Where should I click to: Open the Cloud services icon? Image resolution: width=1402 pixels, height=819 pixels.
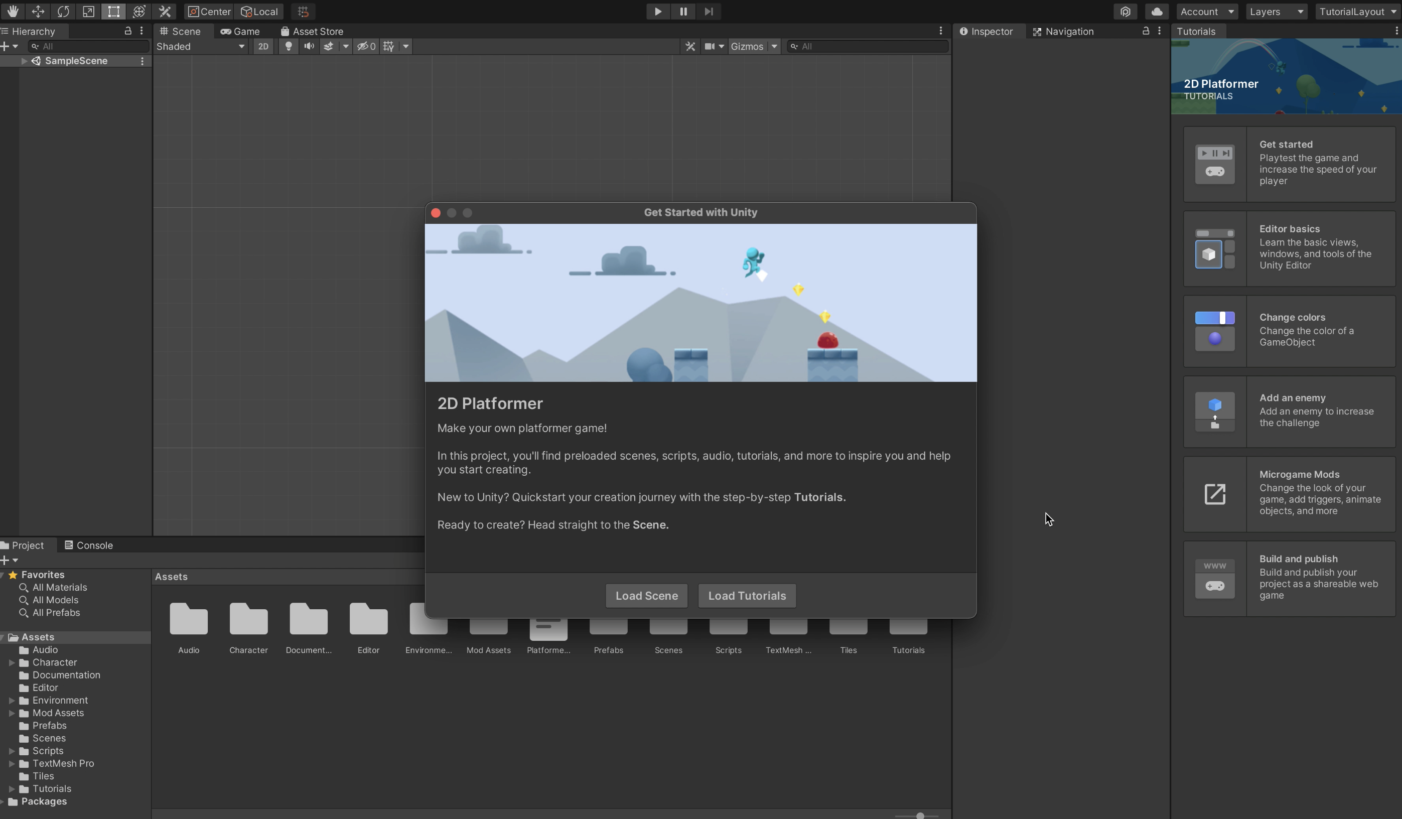pyautogui.click(x=1157, y=11)
